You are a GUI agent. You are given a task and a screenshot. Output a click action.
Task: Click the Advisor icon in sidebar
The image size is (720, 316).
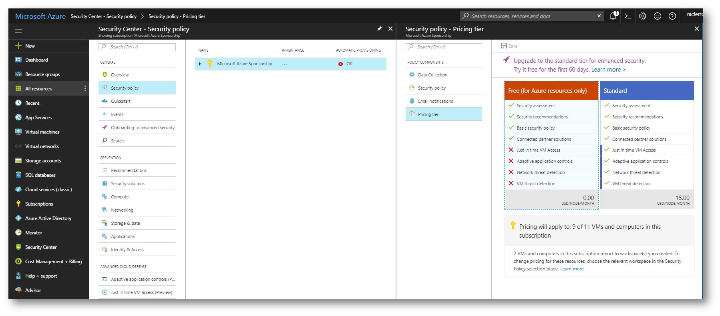click(18, 290)
